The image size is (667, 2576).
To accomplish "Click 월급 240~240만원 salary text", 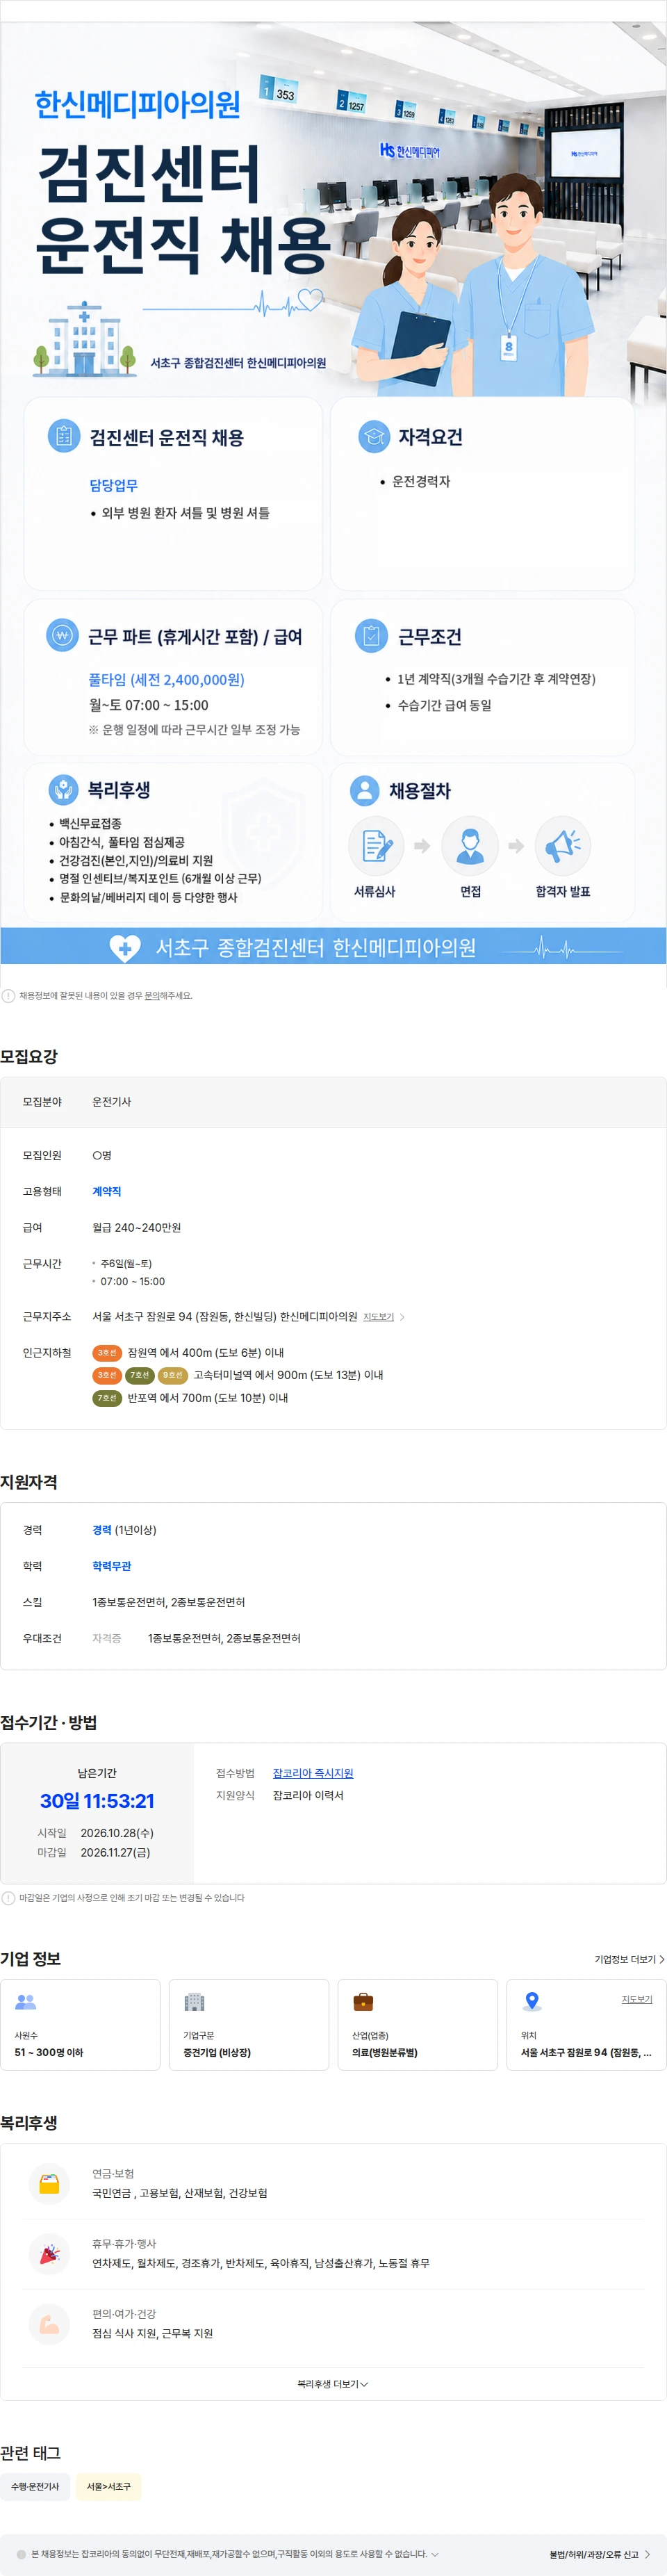I will point(137,1228).
